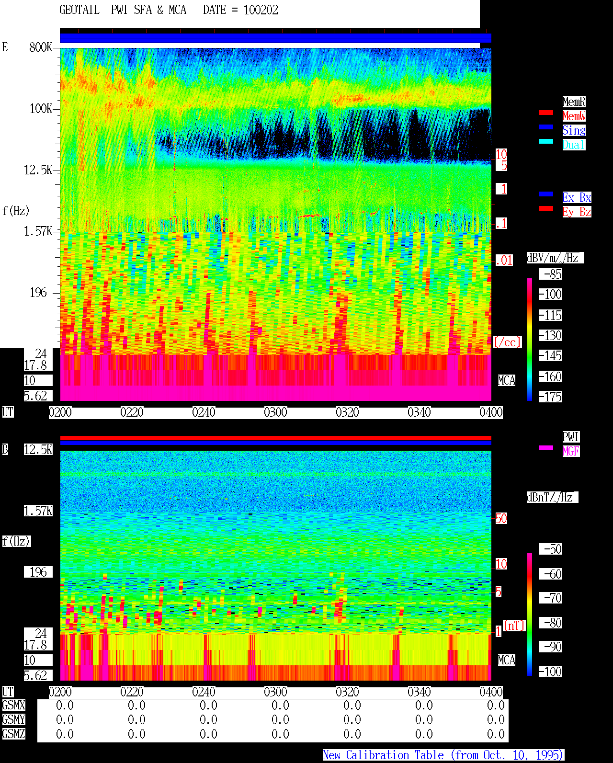The width and height of the screenshot is (613, 763).
Task: Click the red 50 tick on B panel
Action: pyautogui.click(x=501, y=518)
